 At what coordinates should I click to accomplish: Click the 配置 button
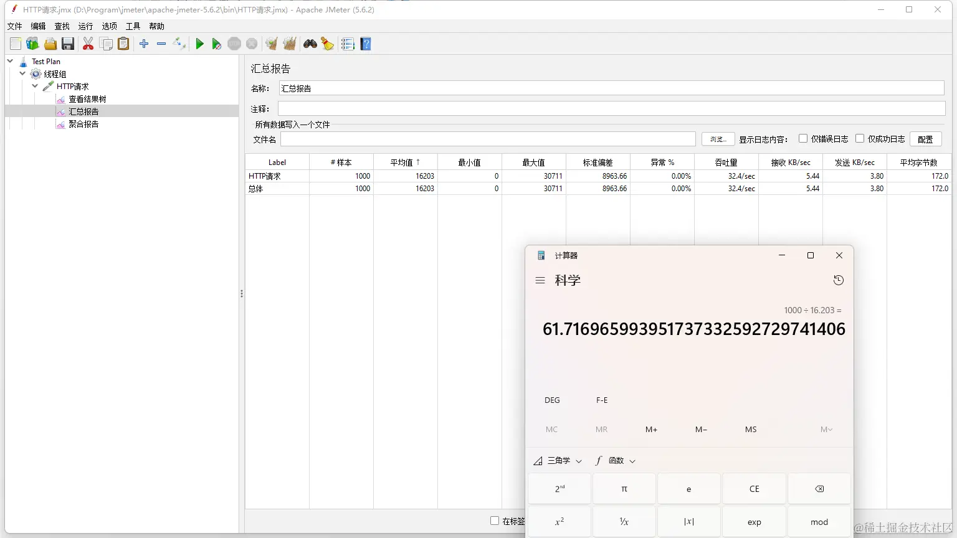(925, 139)
